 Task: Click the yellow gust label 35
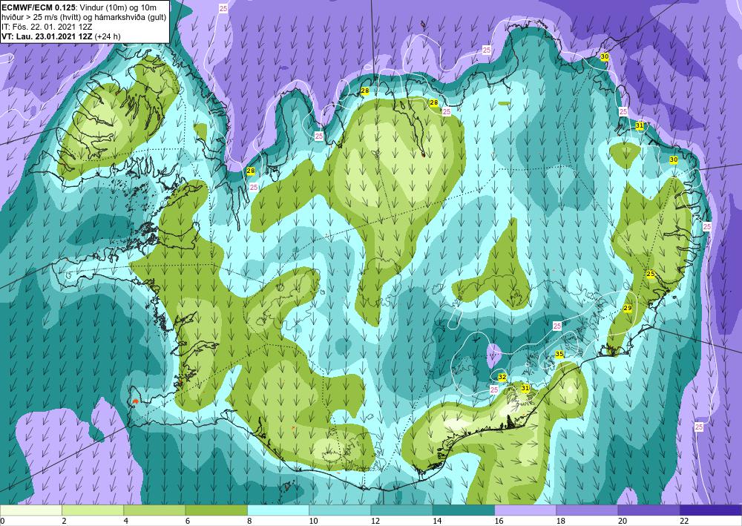coord(559,355)
